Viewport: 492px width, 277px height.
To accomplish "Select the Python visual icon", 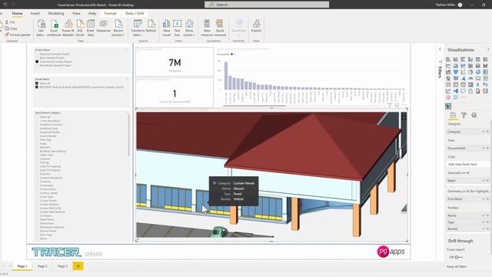I will point(485,85).
